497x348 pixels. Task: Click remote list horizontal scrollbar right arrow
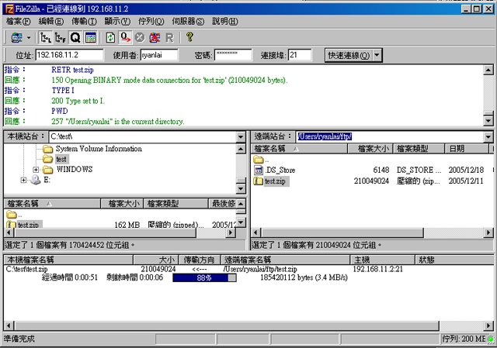(488, 233)
